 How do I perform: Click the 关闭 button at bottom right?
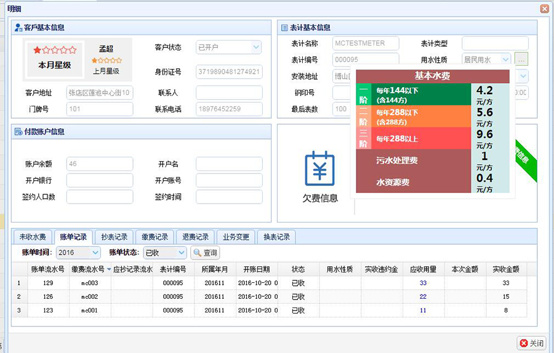pyautogui.click(x=532, y=343)
